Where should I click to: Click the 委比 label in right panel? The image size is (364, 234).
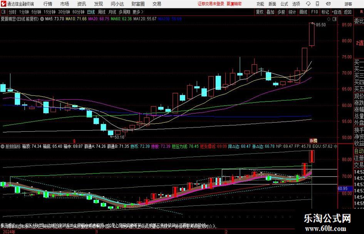tap(359, 21)
